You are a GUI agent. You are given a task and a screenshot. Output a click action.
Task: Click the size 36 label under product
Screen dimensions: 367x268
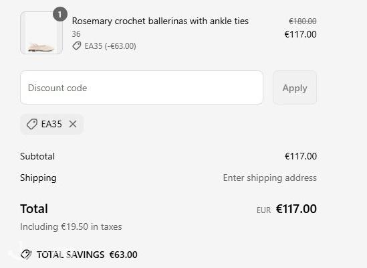(76, 34)
